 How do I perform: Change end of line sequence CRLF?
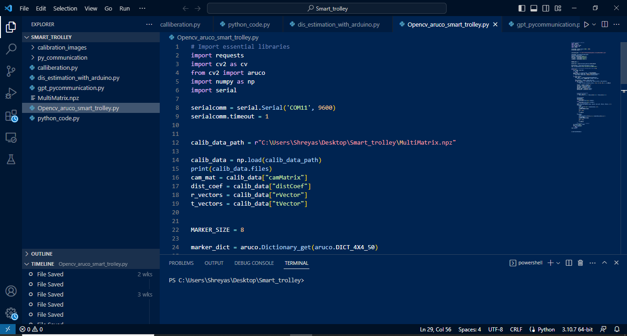pos(516,330)
